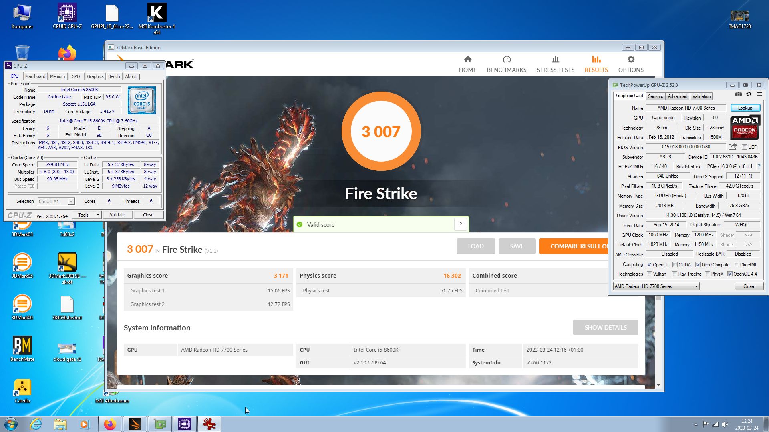769x432 pixels.
Task: Expand the Tools dropdown arrow in CPU-Z
Action: (x=97, y=215)
